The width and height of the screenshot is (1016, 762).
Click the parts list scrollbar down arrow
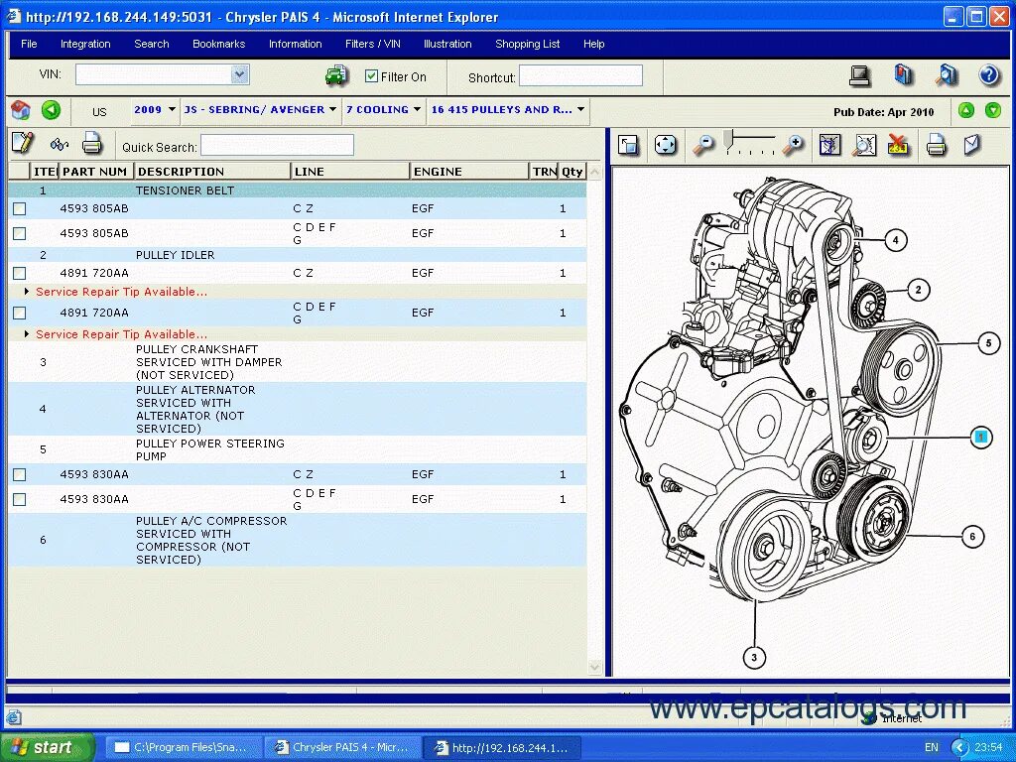coord(595,667)
